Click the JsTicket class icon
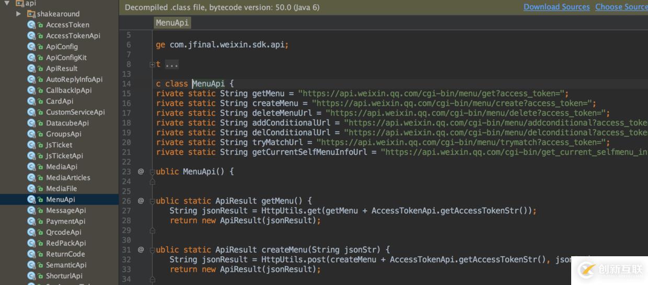 (31, 145)
